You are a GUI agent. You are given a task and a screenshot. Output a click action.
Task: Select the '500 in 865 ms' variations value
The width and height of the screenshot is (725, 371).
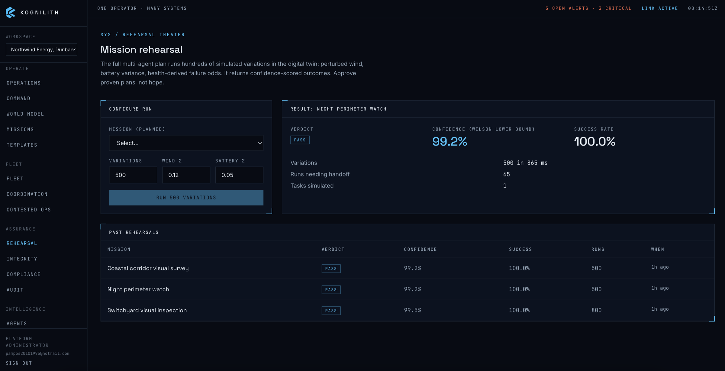pyautogui.click(x=525, y=163)
